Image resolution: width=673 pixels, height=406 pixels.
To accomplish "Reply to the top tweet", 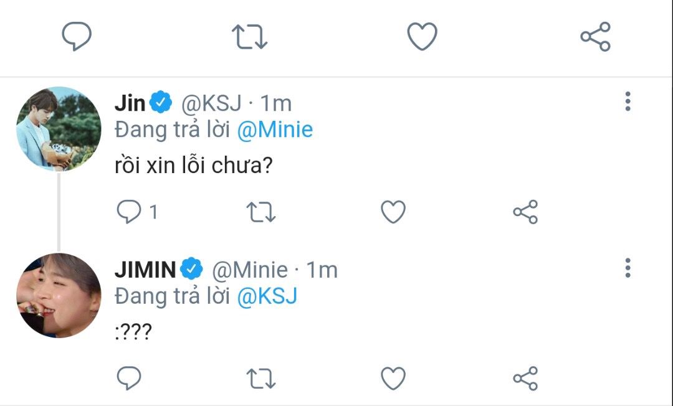I will pos(77,37).
